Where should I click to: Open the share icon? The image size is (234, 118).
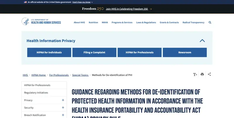(x=209, y=74)
